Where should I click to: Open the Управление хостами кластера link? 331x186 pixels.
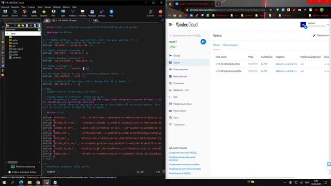pos(185,169)
